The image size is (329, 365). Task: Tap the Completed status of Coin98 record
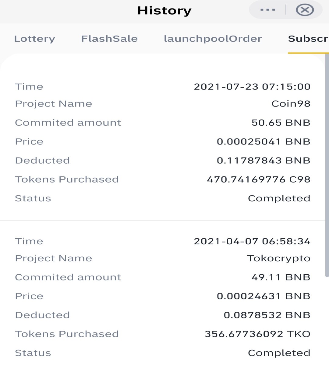(279, 198)
